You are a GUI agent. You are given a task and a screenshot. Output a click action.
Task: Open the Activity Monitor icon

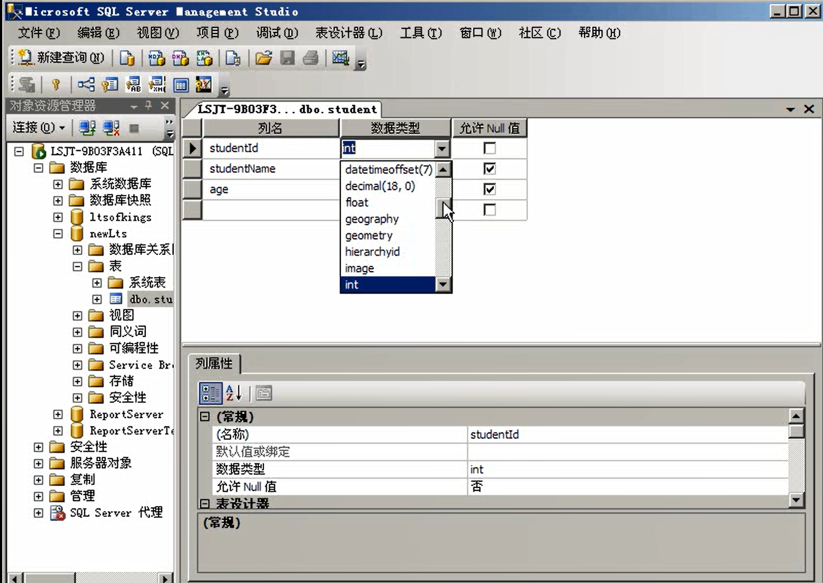[x=340, y=58]
